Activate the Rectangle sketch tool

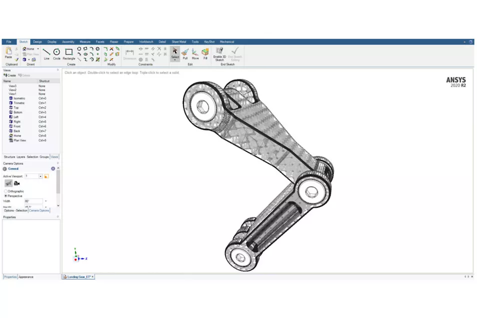click(69, 52)
